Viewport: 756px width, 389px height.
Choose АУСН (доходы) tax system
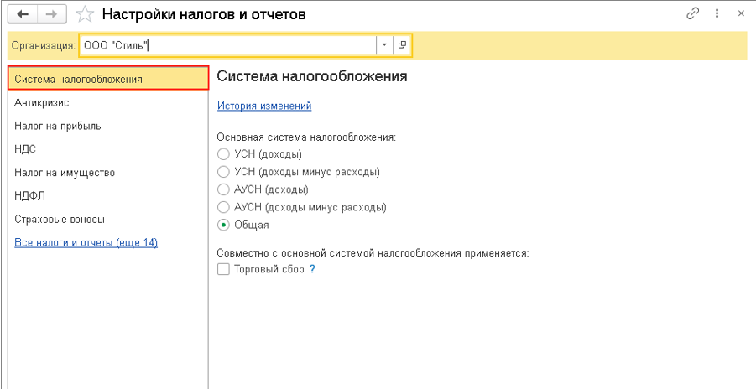(223, 189)
